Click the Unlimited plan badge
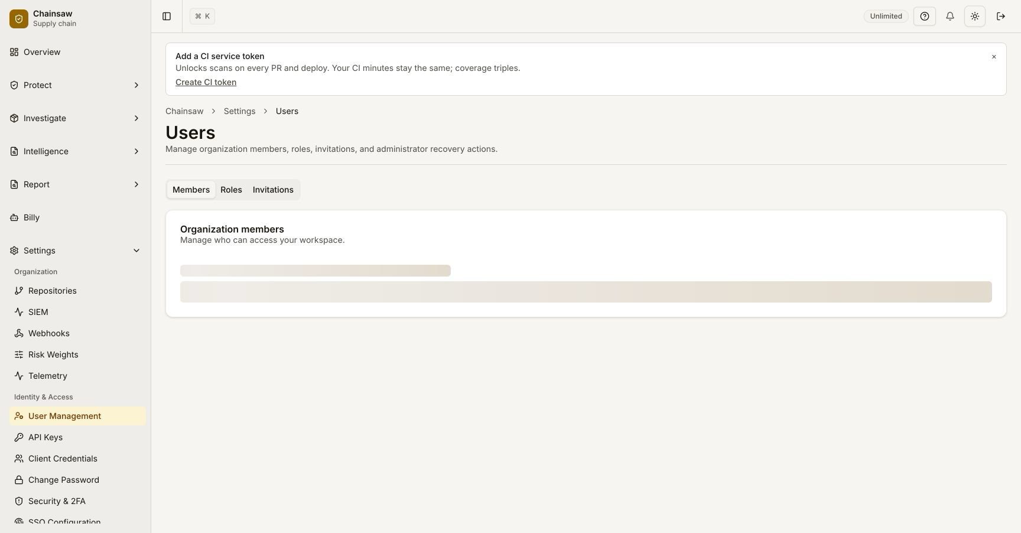 point(886,17)
